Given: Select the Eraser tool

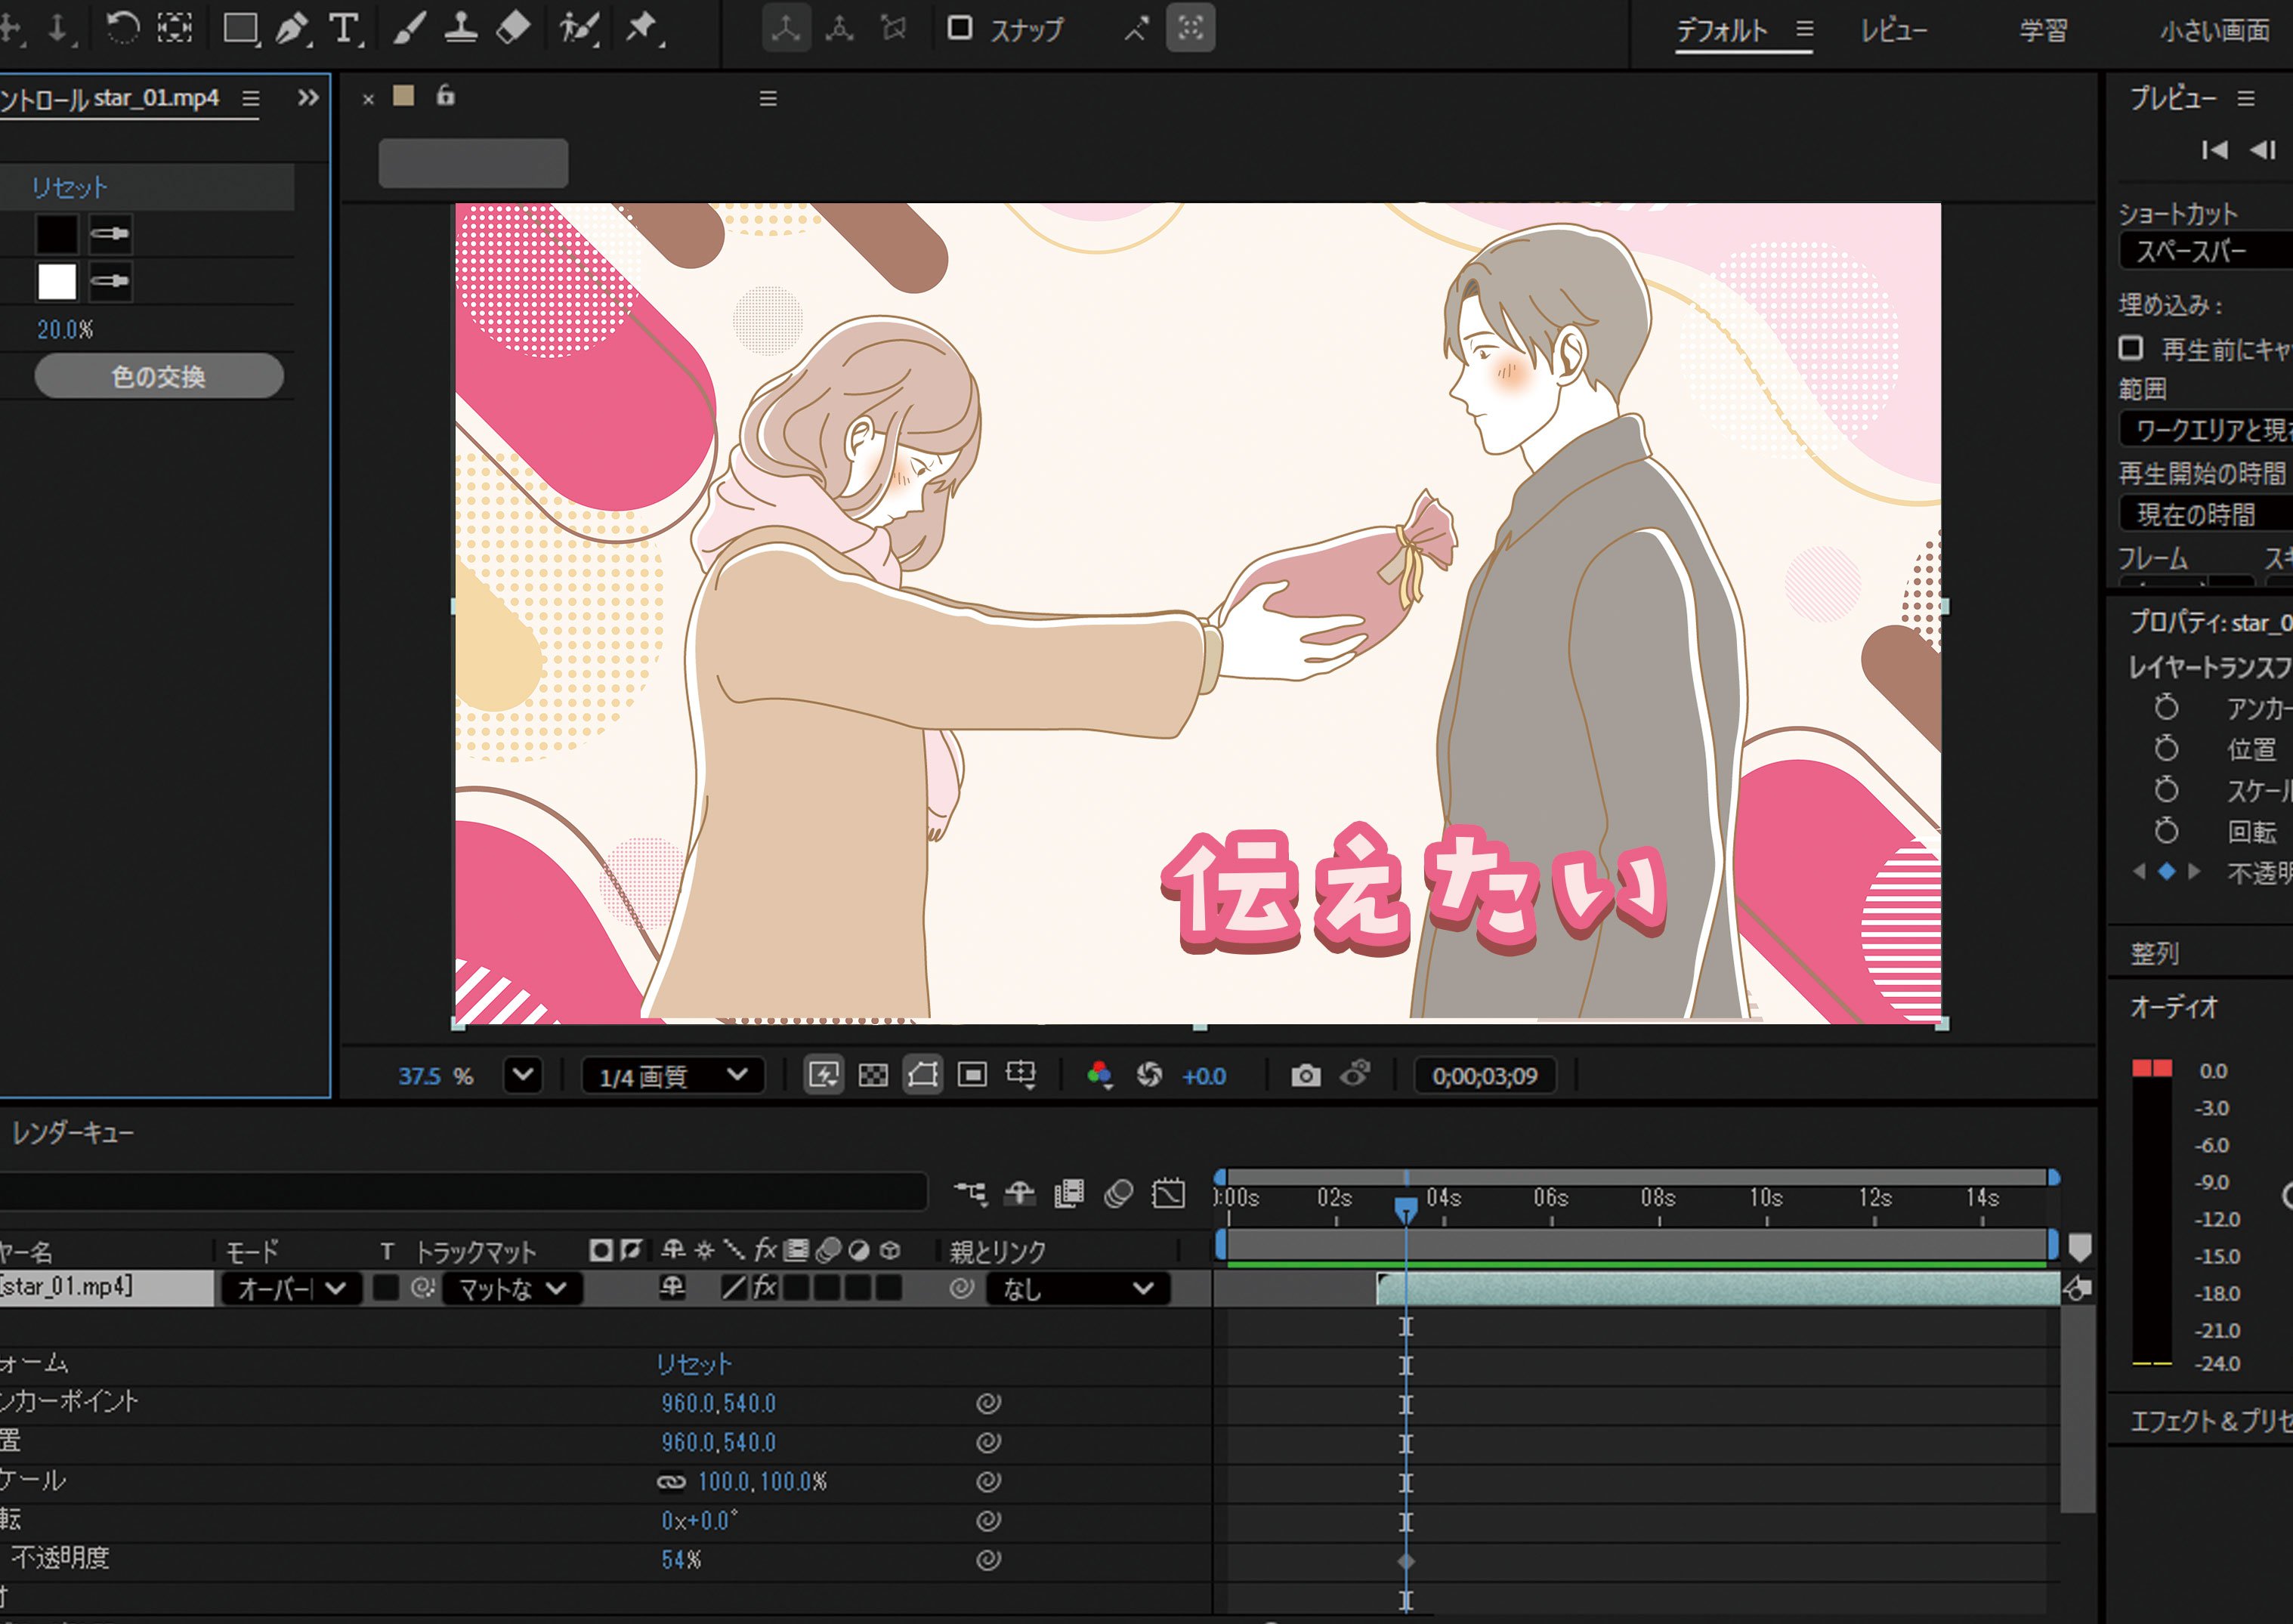Looking at the screenshot, I should (513, 28).
